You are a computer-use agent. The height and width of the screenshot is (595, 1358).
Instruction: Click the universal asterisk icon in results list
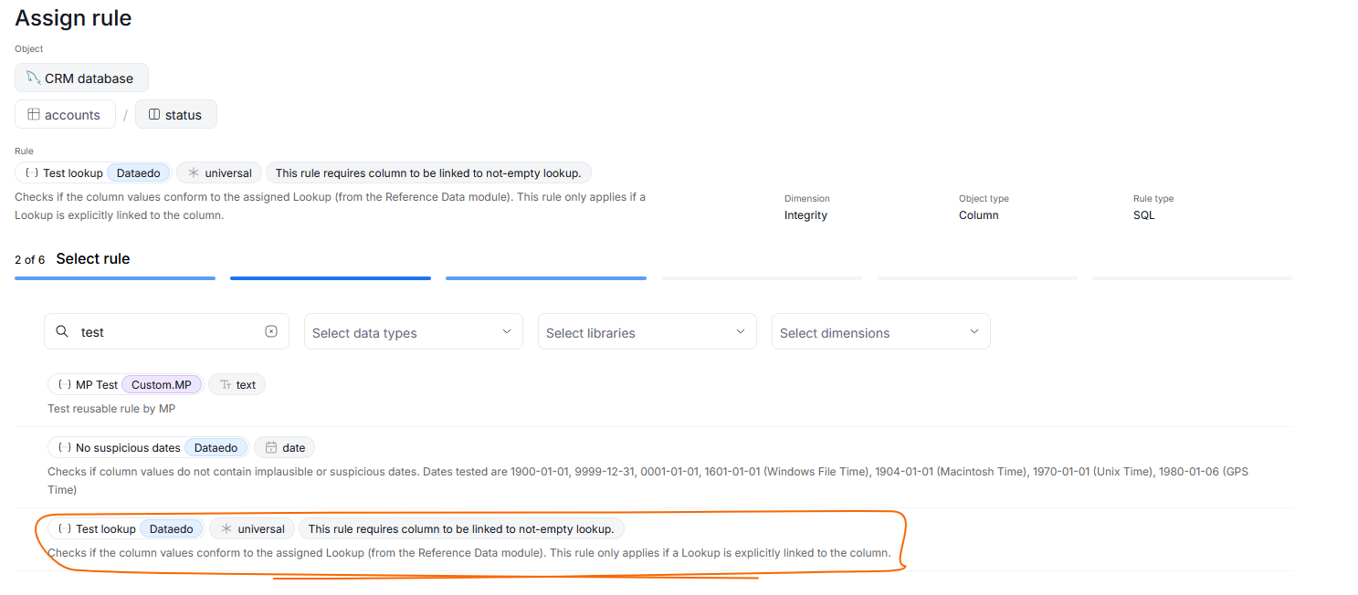pos(226,529)
